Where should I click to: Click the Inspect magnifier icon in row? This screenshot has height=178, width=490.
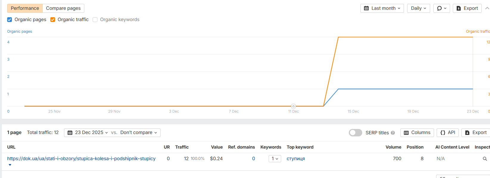click(x=485, y=159)
